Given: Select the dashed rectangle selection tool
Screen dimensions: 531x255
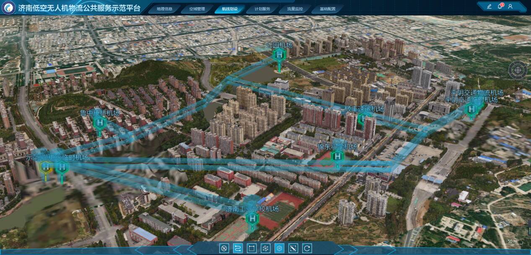Looking at the screenshot, I should [251, 248].
